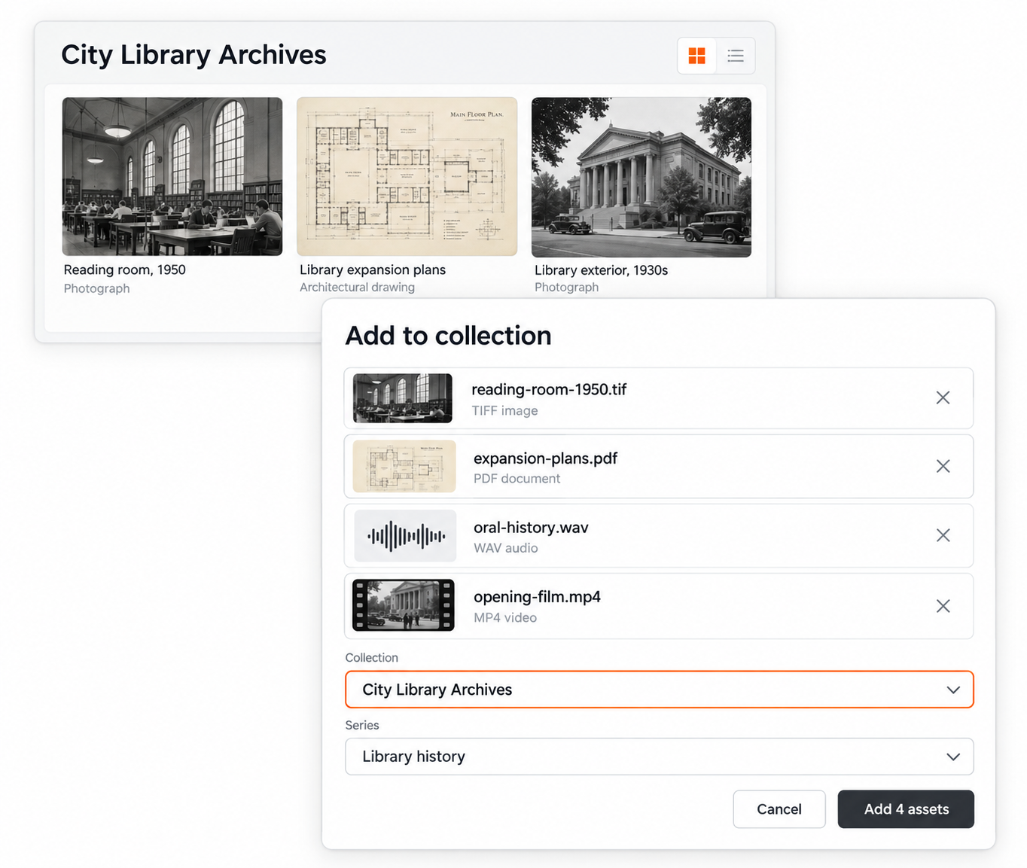Remove opening-film.mp4 from the list
The height and width of the screenshot is (868, 1027).
943,606
